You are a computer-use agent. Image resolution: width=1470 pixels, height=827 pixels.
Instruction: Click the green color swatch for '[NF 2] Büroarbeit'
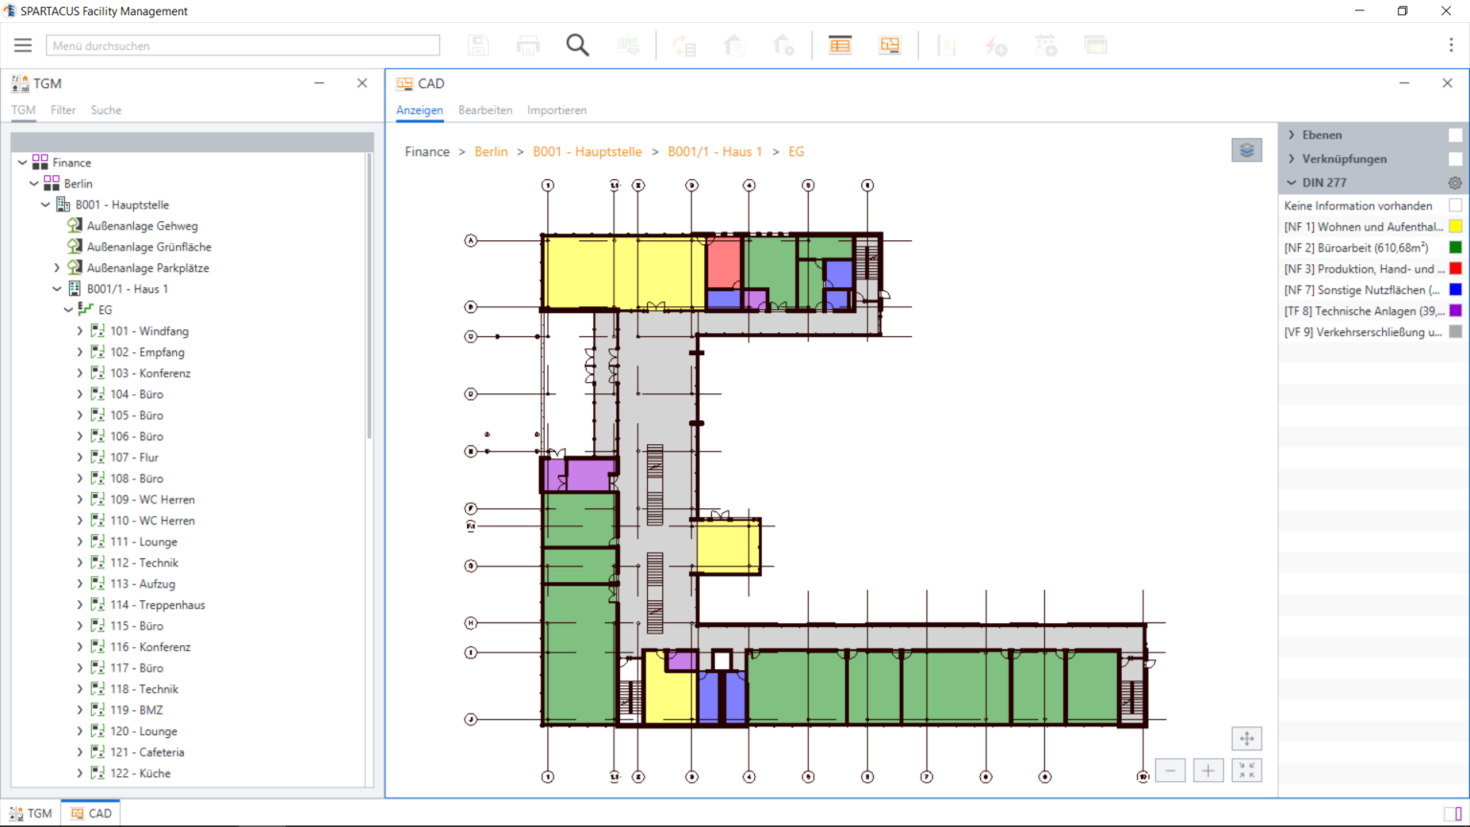point(1456,247)
